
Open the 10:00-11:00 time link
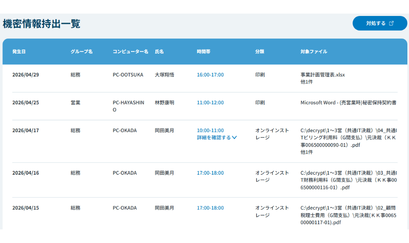click(210, 130)
